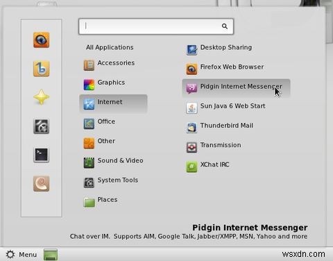
Task: Click the gear icon beside Menu label
Action: [x=10, y=255]
